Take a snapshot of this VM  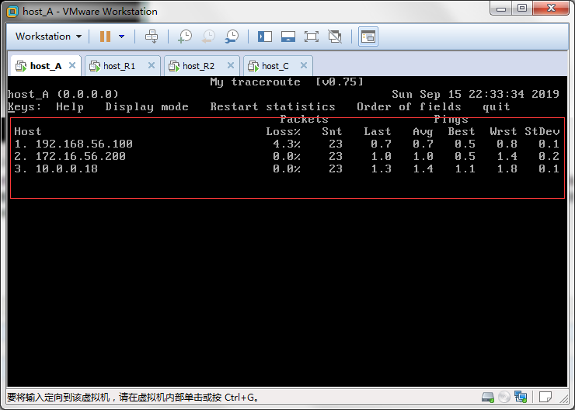185,36
